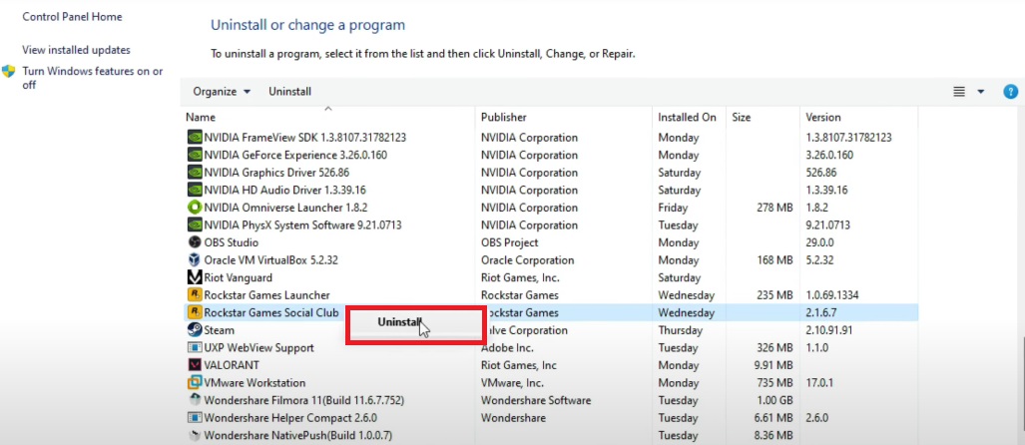Select the OBS Studio entry

click(x=232, y=242)
